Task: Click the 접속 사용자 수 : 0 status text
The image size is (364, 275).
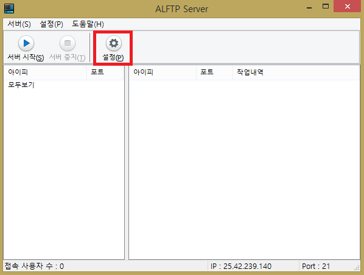Action: pos(34,266)
